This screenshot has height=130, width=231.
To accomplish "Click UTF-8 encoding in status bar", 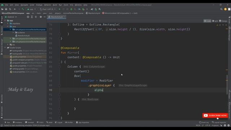I will [x=208, y=125].
